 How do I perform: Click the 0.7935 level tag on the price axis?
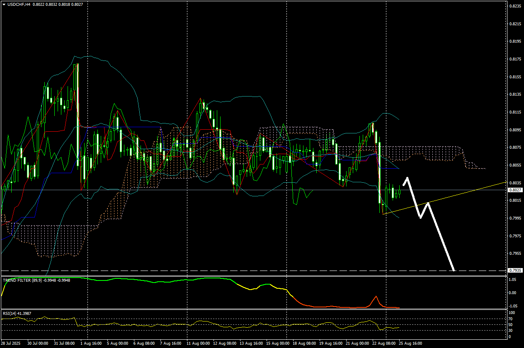(515, 271)
